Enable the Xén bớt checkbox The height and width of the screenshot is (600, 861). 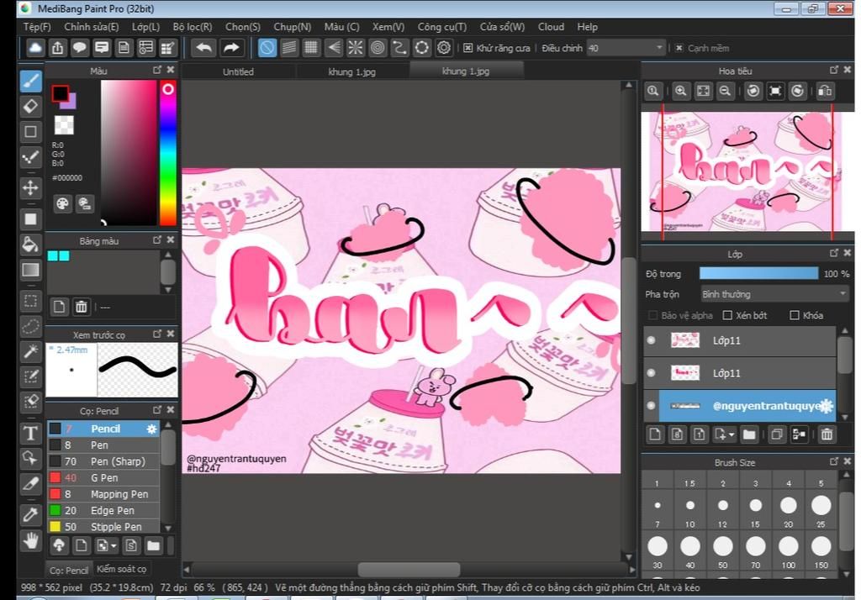tap(727, 315)
